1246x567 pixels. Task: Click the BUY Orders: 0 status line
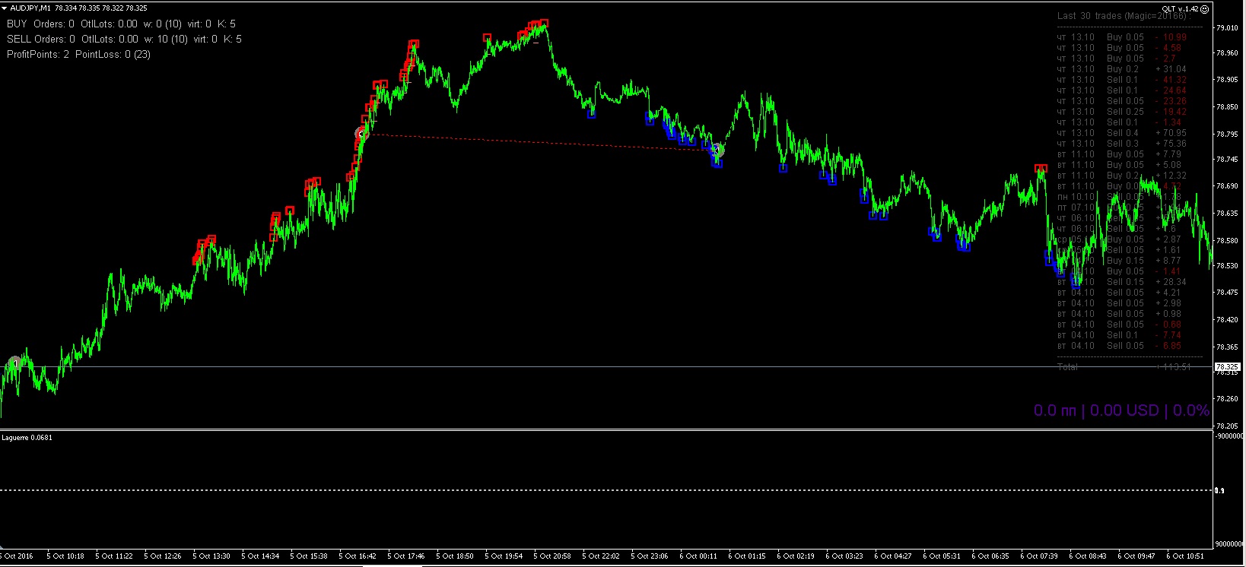tap(121, 24)
